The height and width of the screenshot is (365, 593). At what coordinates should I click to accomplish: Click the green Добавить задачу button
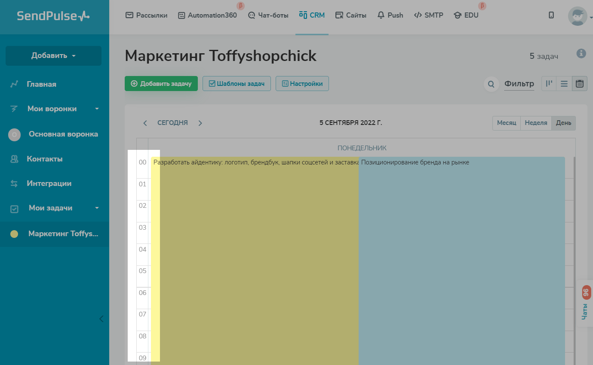point(161,84)
